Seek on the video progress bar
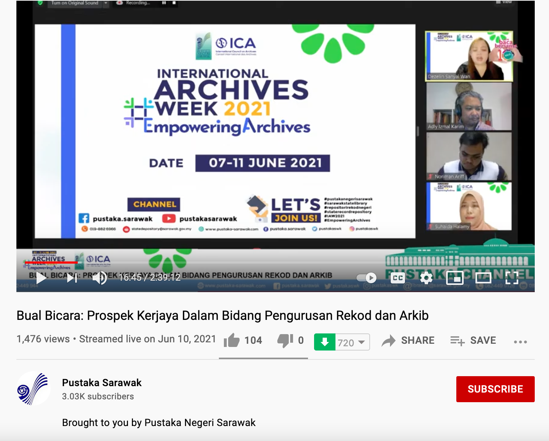Screen dimensions: 549x441 click(275, 263)
